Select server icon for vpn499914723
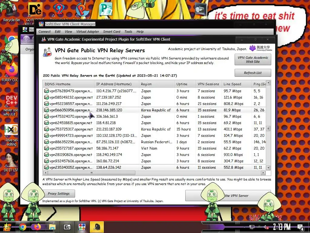 coord(46,136)
